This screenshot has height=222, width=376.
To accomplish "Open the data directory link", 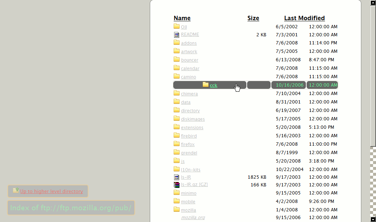I will click(x=185, y=102).
